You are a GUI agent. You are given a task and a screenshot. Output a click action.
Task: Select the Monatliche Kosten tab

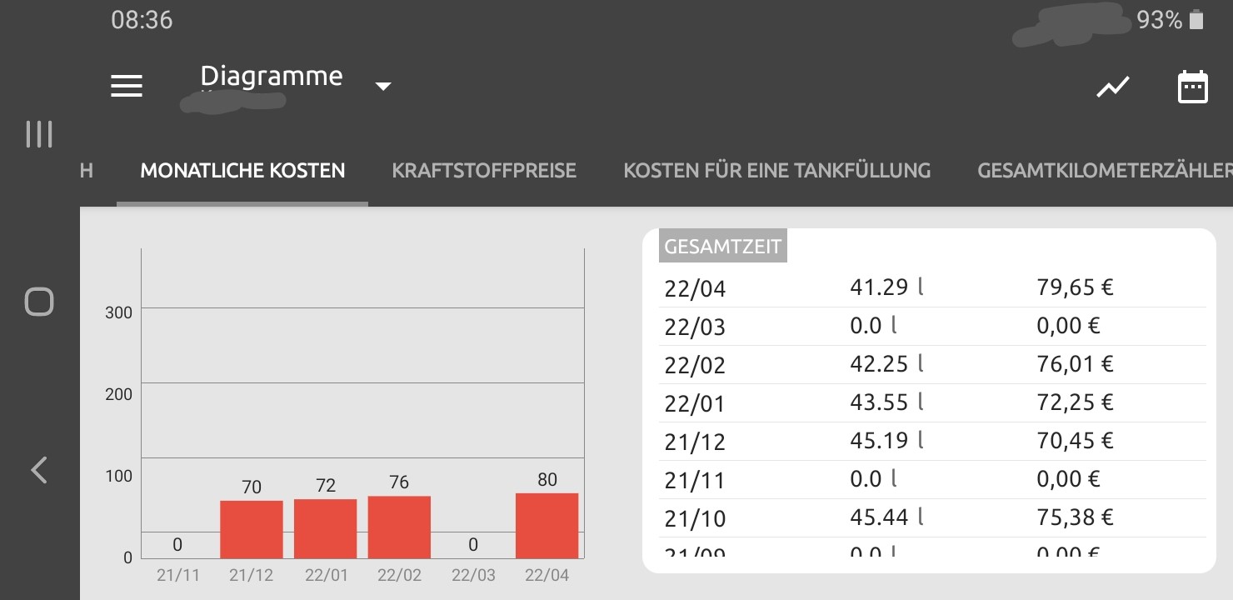[x=242, y=171]
